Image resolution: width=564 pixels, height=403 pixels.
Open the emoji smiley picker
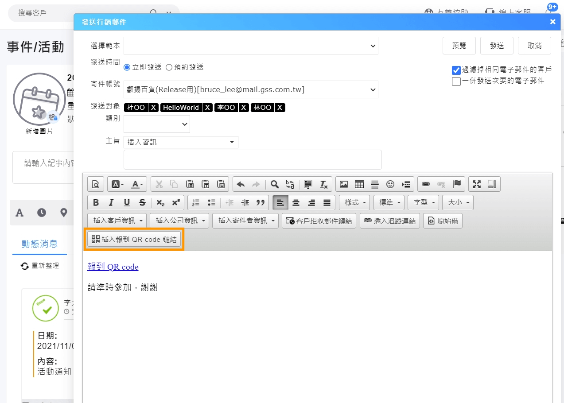click(390, 184)
